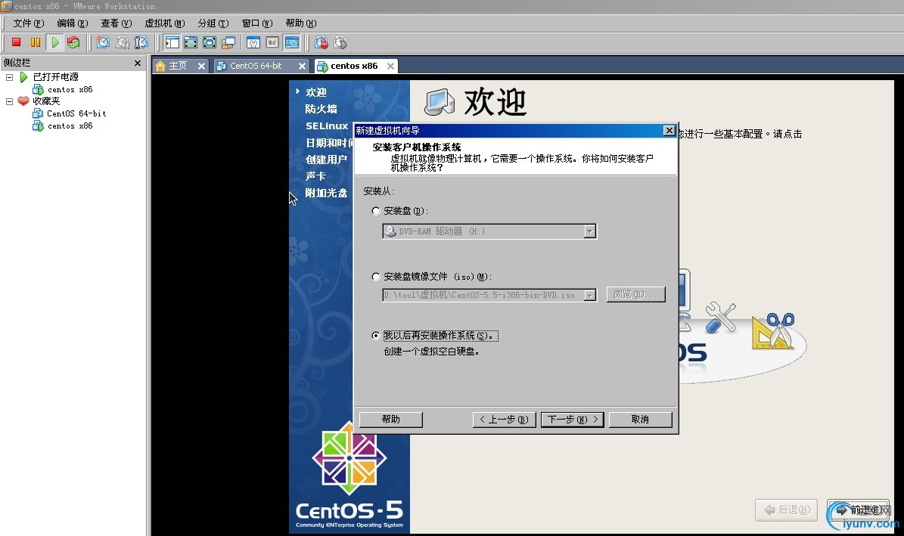
Task: Open the 编辑(E) menu
Action: coord(72,23)
